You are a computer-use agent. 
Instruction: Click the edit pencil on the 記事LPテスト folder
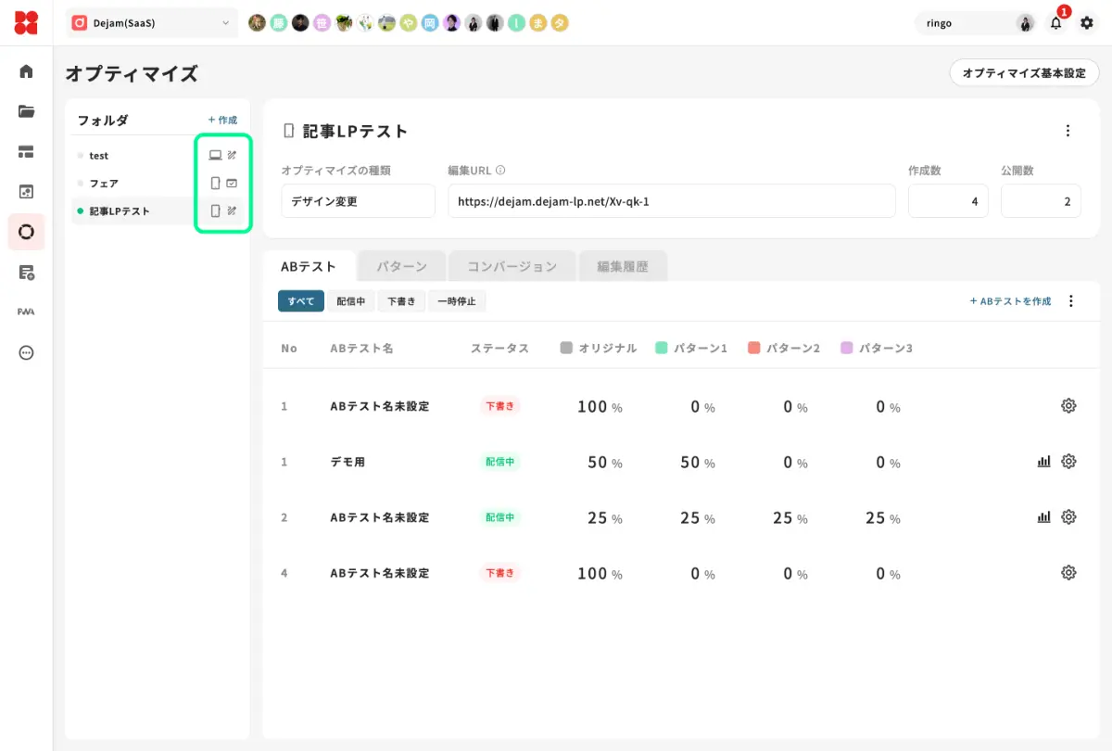coord(232,211)
